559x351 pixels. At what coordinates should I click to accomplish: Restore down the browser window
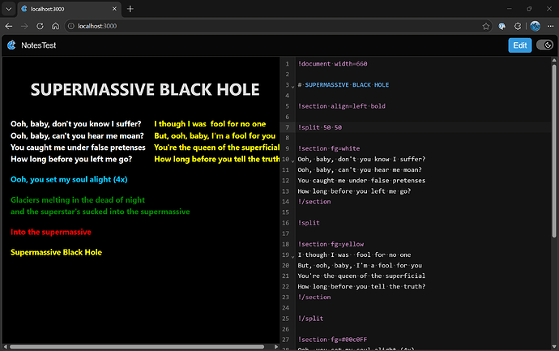529,9
